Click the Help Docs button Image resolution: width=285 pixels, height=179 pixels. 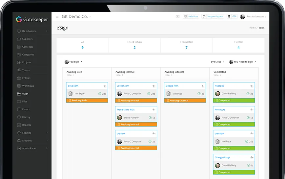[x=191, y=16]
